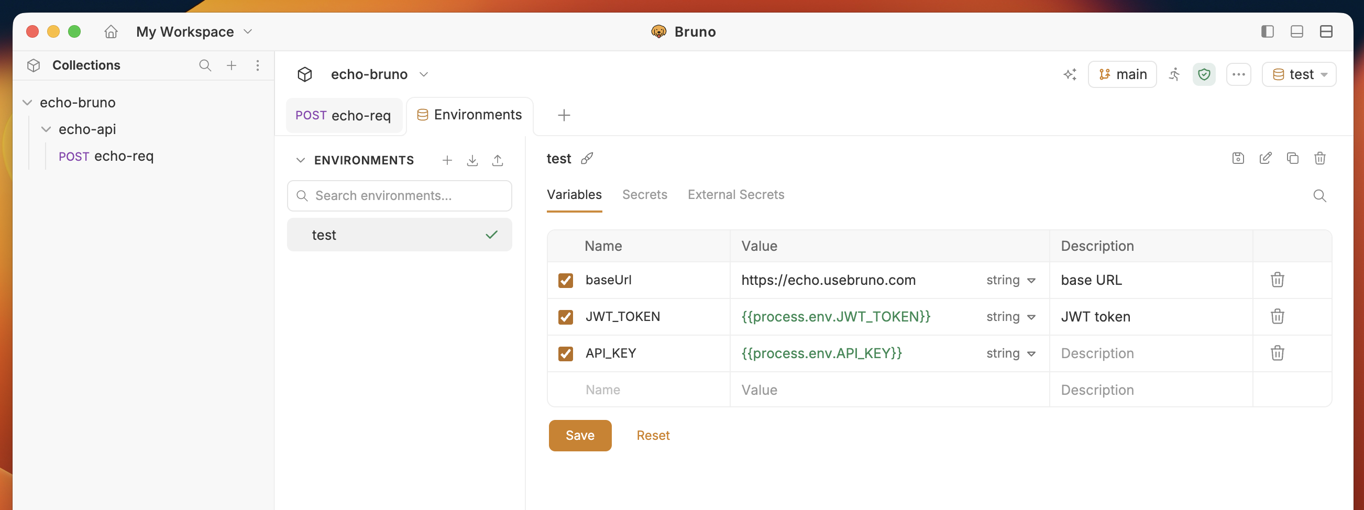
Task: Import environment using the download icon
Action: 472,160
